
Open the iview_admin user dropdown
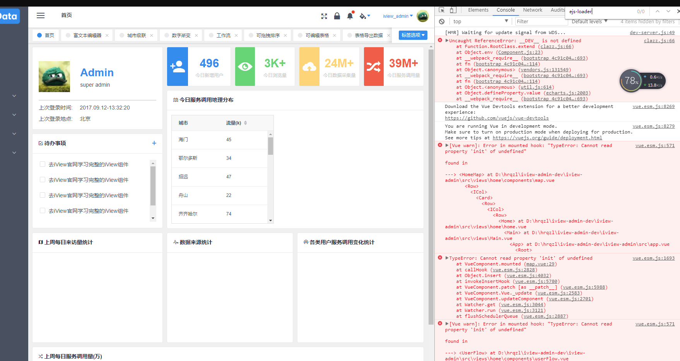[x=398, y=16]
